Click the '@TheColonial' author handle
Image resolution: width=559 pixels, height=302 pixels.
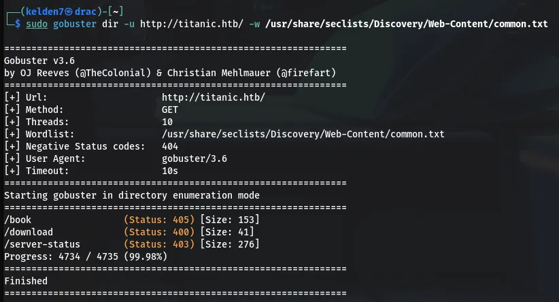coord(113,73)
